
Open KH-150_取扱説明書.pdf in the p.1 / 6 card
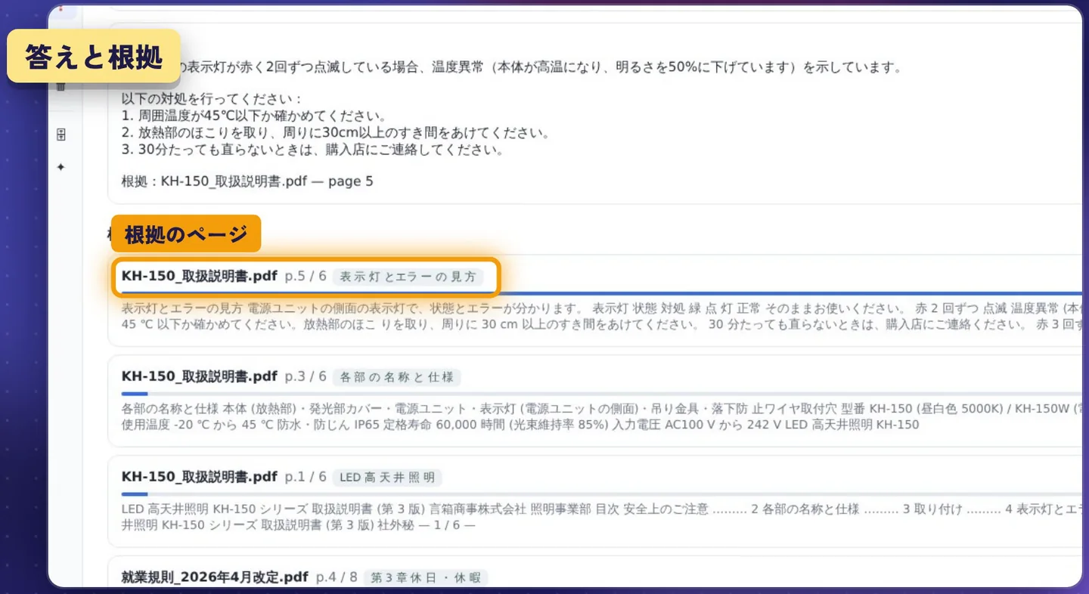tap(200, 477)
